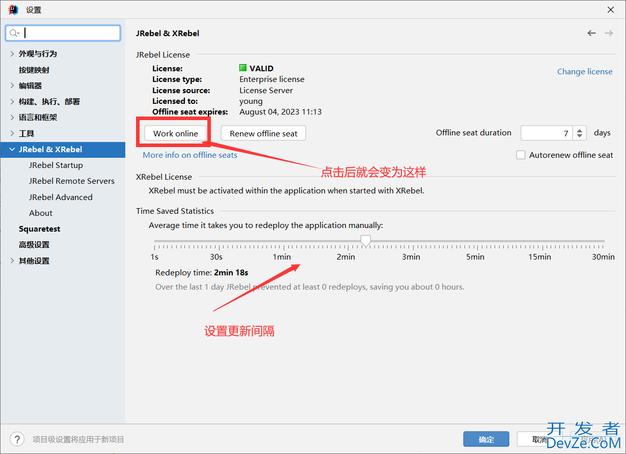Expand the 其他设置 section

[12, 261]
